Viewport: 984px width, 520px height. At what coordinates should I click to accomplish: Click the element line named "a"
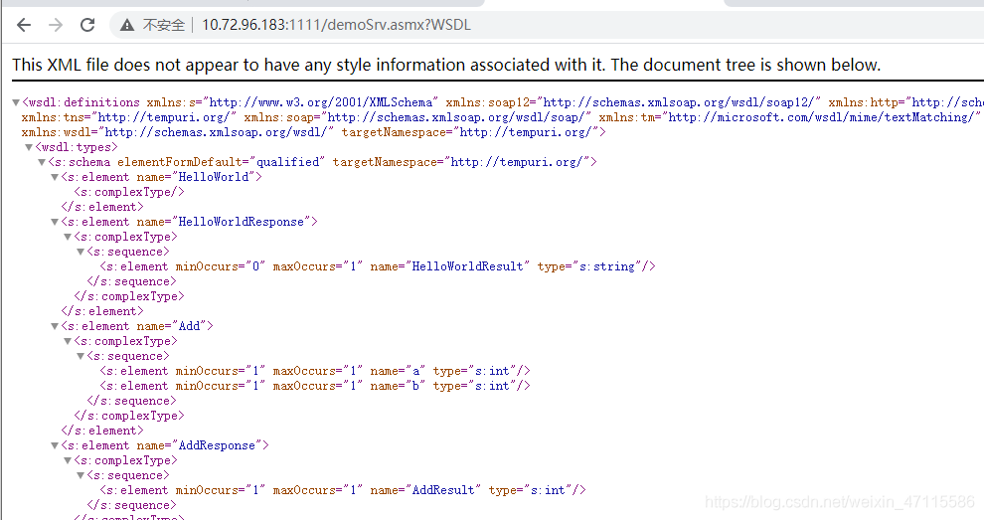pyautogui.click(x=315, y=371)
